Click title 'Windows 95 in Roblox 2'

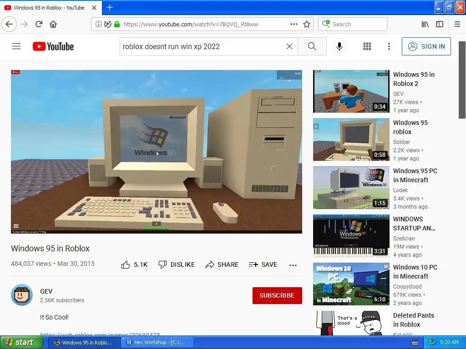[x=414, y=79]
